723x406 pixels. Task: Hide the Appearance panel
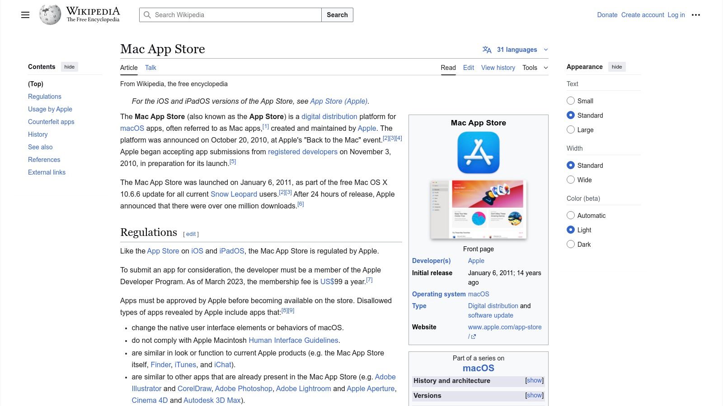(x=617, y=67)
